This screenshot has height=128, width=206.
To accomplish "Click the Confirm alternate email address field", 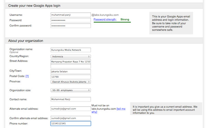I will click(x=71, y=118).
